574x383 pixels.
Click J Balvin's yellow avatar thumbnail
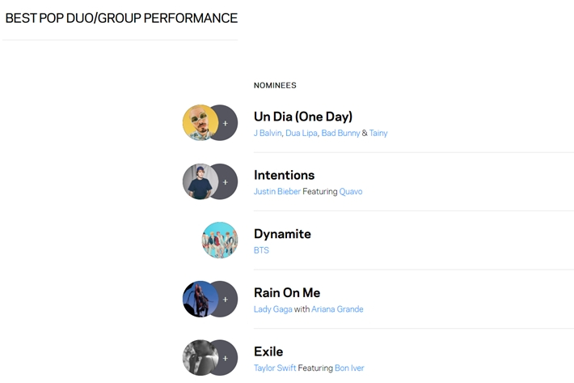[200, 123]
